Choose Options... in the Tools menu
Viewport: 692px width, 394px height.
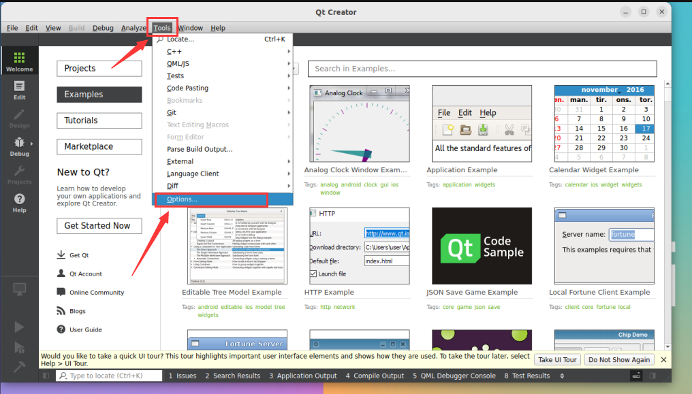[x=223, y=199]
